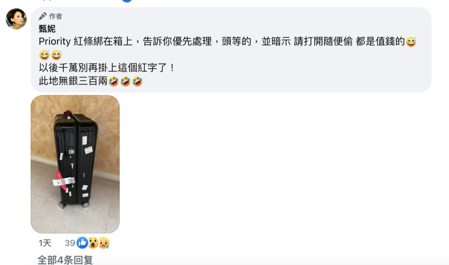Viewport: 449px width, 265px height.
Task: Click the Priority 紅條綁在箱上 comment text
Action: 222,42
